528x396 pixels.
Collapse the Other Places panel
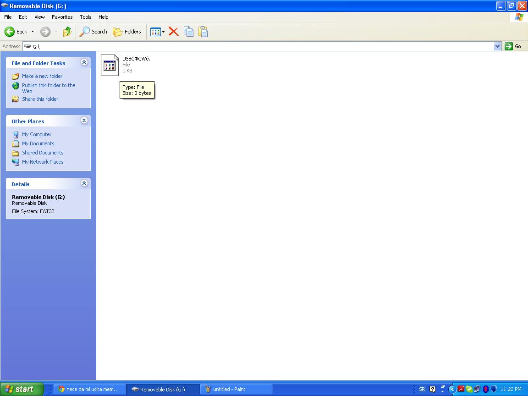pyautogui.click(x=84, y=121)
